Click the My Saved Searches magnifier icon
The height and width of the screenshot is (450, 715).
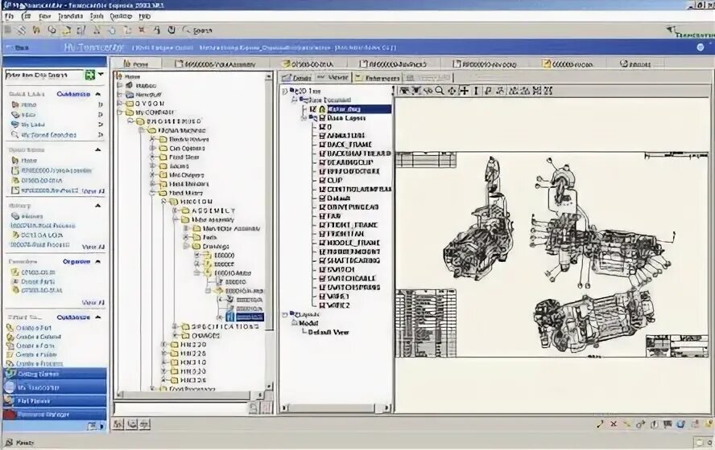[x=15, y=135]
